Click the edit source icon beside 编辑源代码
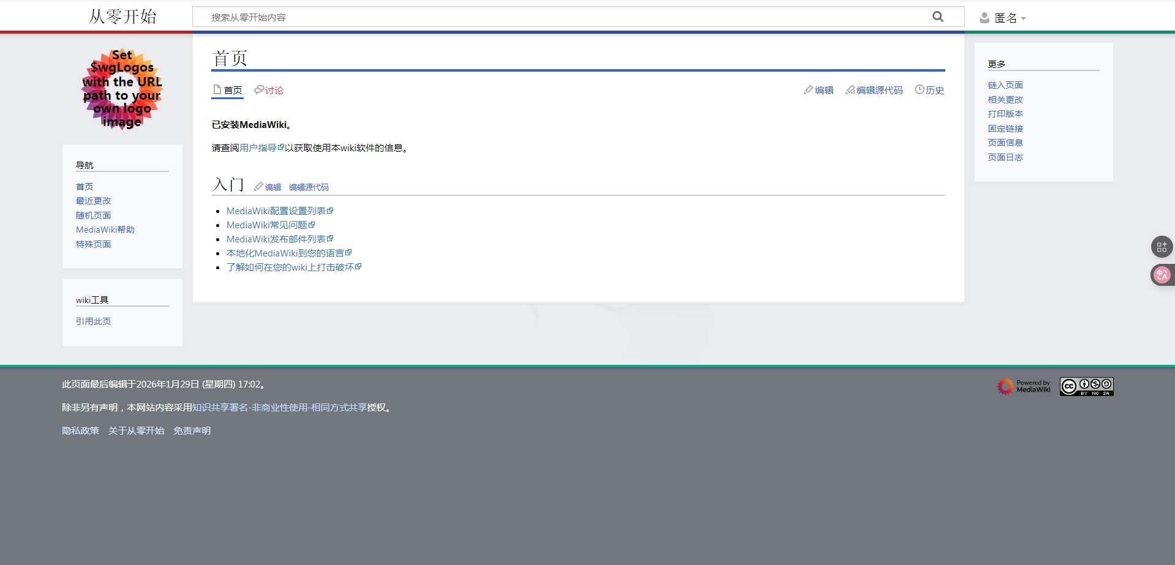The width and height of the screenshot is (1175, 565). (x=850, y=89)
